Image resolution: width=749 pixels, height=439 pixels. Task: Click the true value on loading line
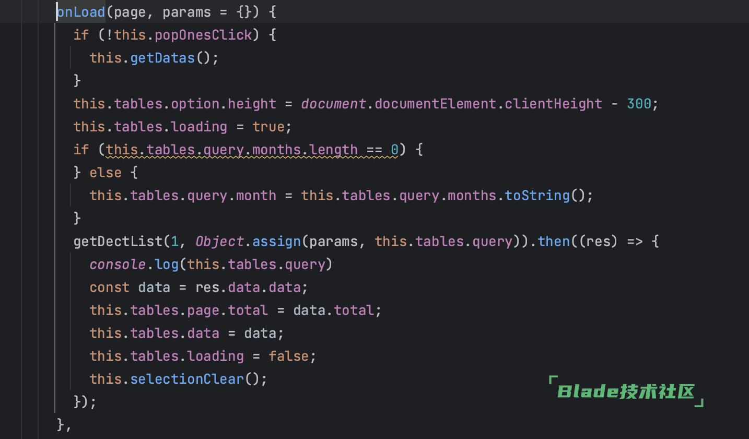tap(268, 127)
